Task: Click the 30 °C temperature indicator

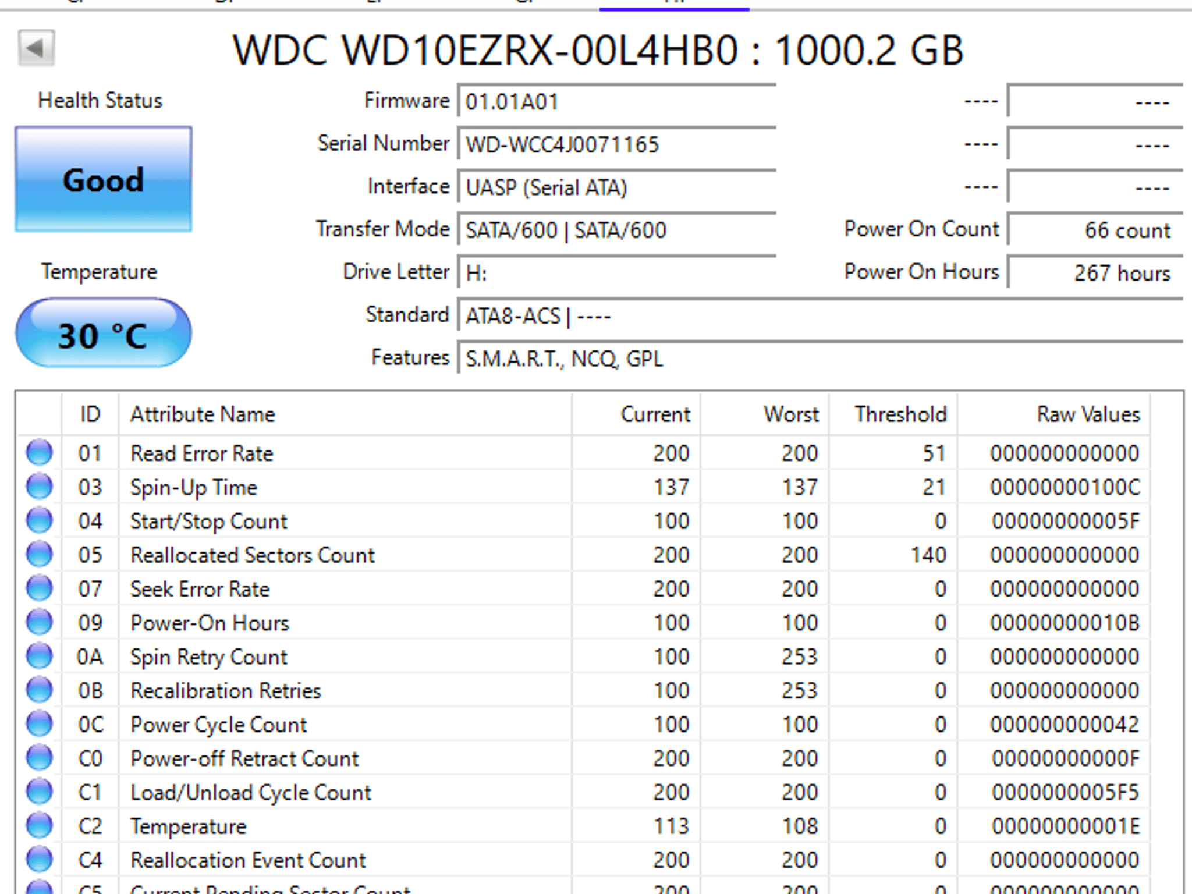Action: (x=104, y=334)
